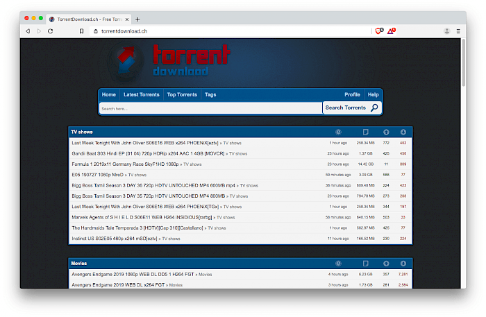Open Marvels Agents of S H I E L D torrent

pos(142,217)
